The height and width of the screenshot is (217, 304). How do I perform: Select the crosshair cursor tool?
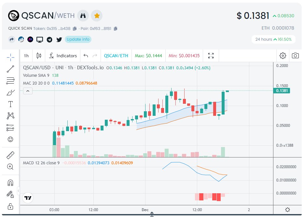coord(10,57)
